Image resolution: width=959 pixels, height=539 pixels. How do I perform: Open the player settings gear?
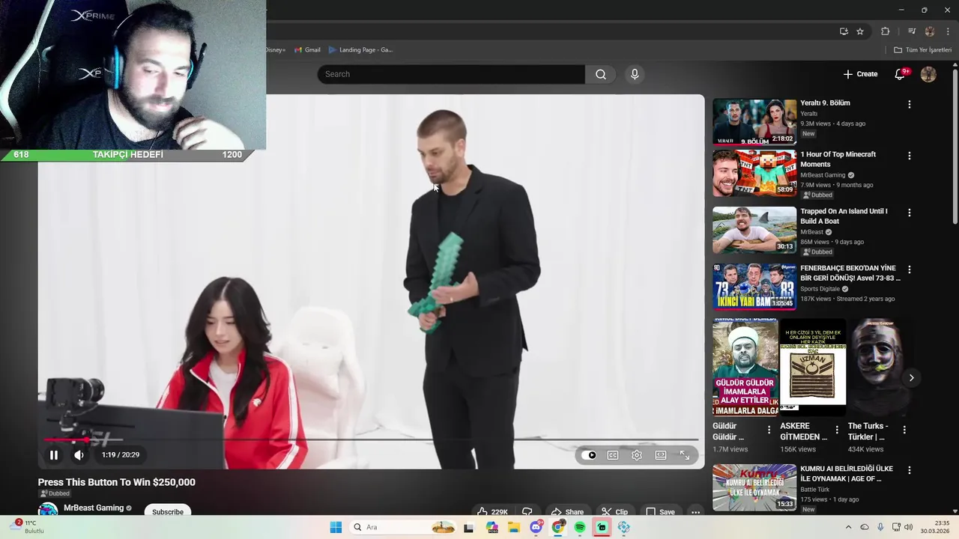tap(637, 455)
